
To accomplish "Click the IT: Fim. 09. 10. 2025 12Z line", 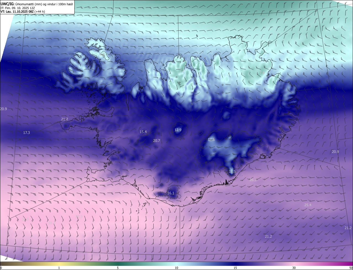I will 18,8.
